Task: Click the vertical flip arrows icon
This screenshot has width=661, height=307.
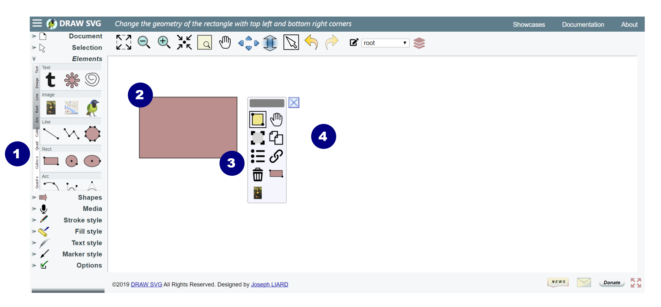Action: (x=270, y=43)
